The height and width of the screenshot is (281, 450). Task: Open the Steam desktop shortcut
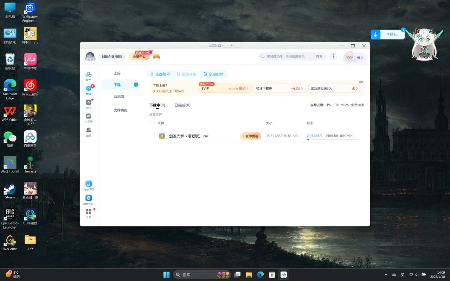pyautogui.click(x=10, y=191)
